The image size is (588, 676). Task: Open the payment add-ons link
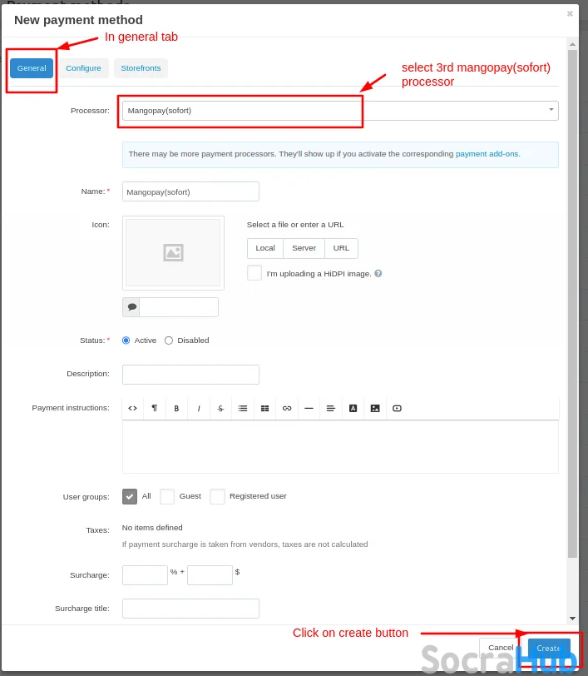pos(487,154)
